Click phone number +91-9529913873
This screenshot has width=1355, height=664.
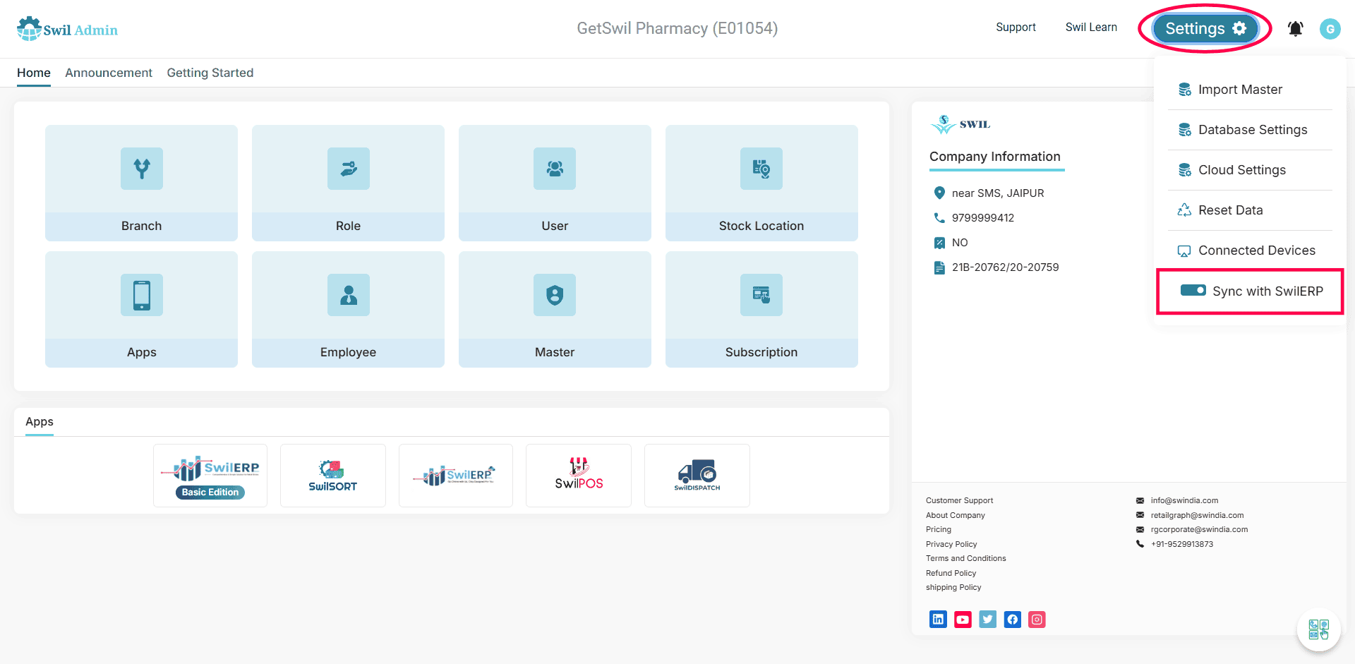pos(1182,544)
